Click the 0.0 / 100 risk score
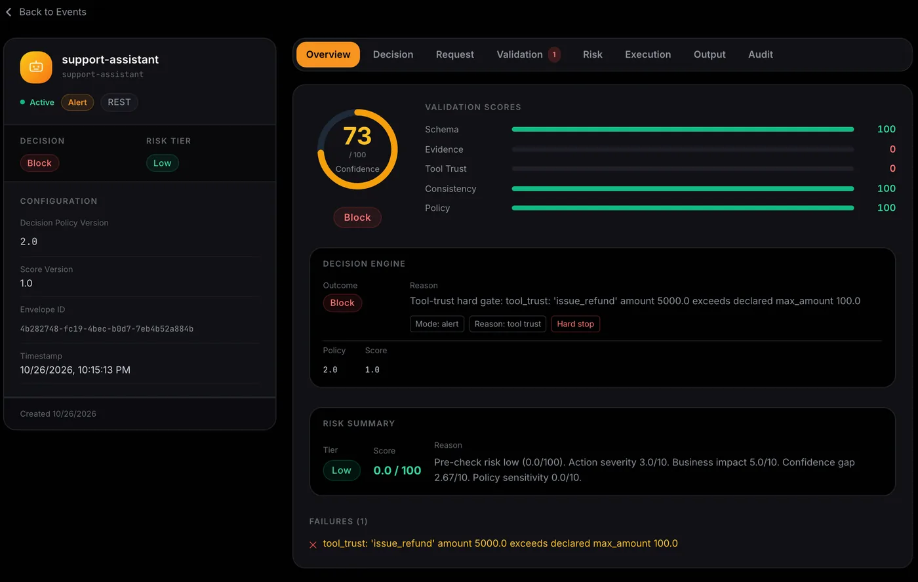Screen dimensions: 918x582 coord(397,471)
